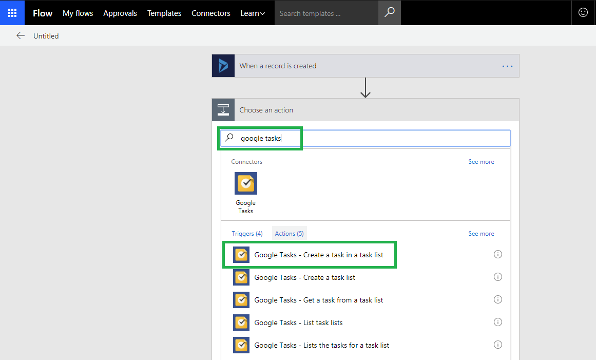Click the Untitled flow name

(46, 36)
